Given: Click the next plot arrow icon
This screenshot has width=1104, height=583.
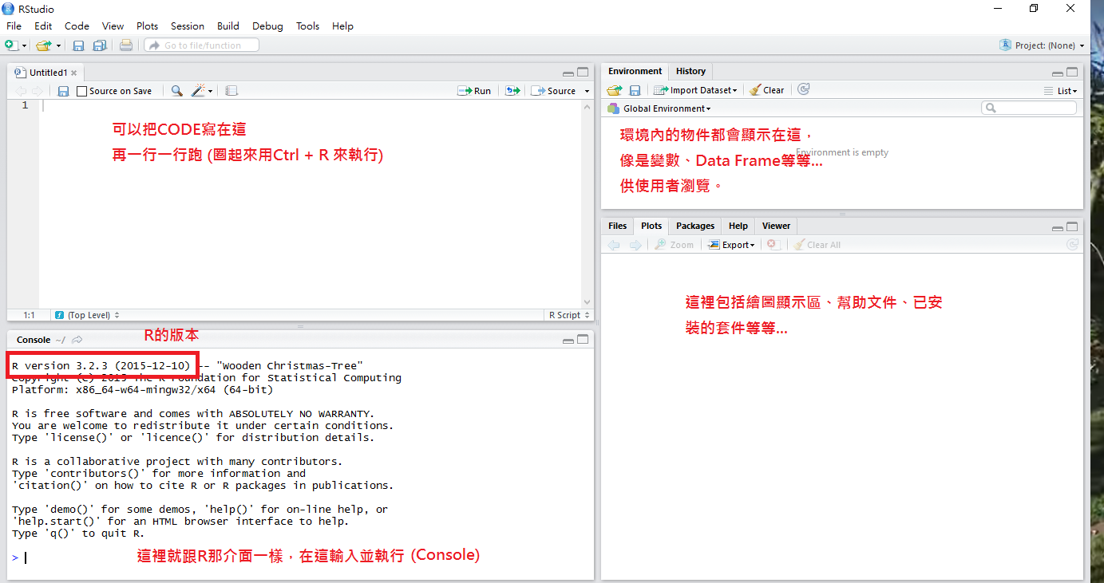Looking at the screenshot, I should click(x=635, y=245).
